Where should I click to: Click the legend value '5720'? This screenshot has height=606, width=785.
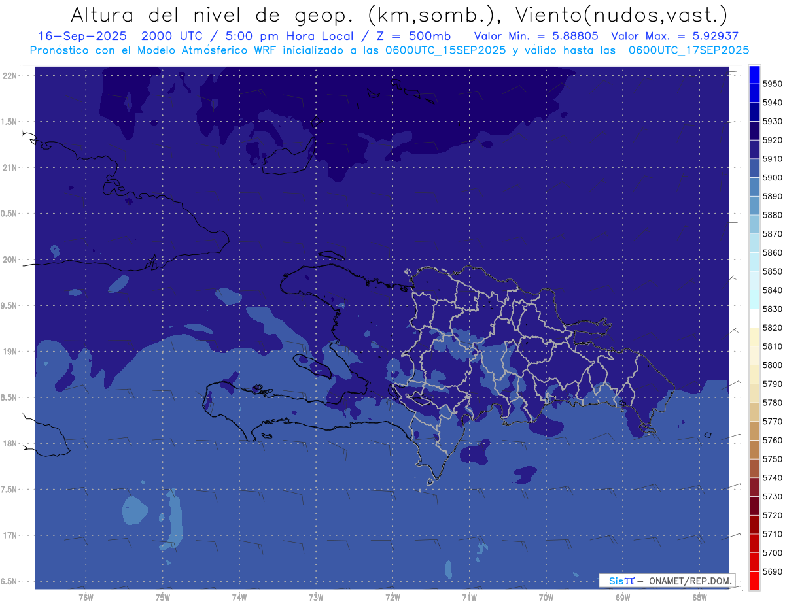click(x=772, y=516)
